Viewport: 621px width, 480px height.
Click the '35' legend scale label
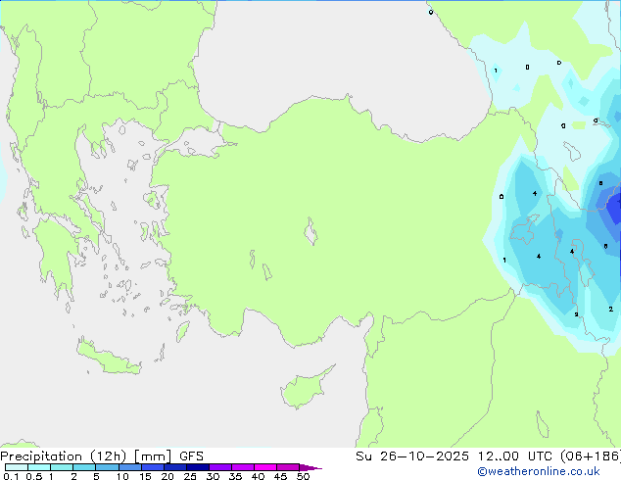(x=235, y=476)
